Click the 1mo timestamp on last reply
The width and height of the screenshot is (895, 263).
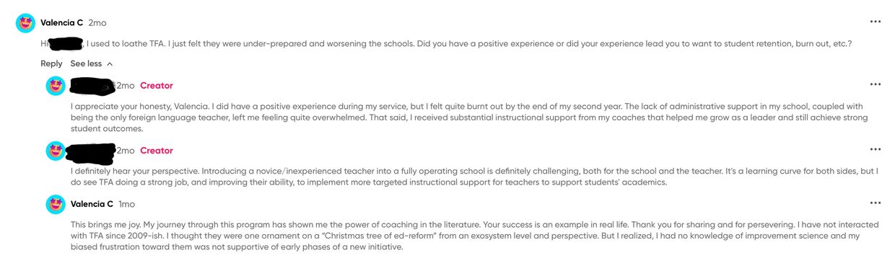[126, 204]
